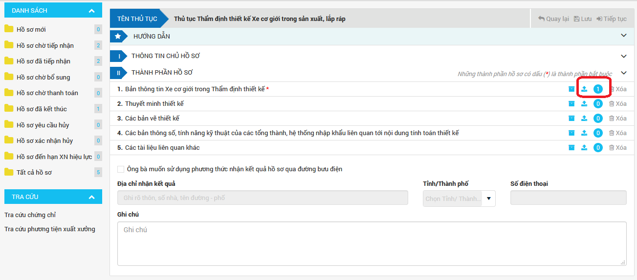Tick the postal delivery result checkbox
This screenshot has height=280, width=637.
121,169
